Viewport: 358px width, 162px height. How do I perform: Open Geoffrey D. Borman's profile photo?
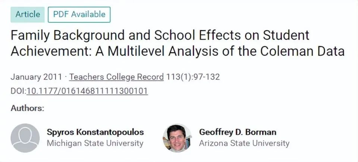pos(178,138)
